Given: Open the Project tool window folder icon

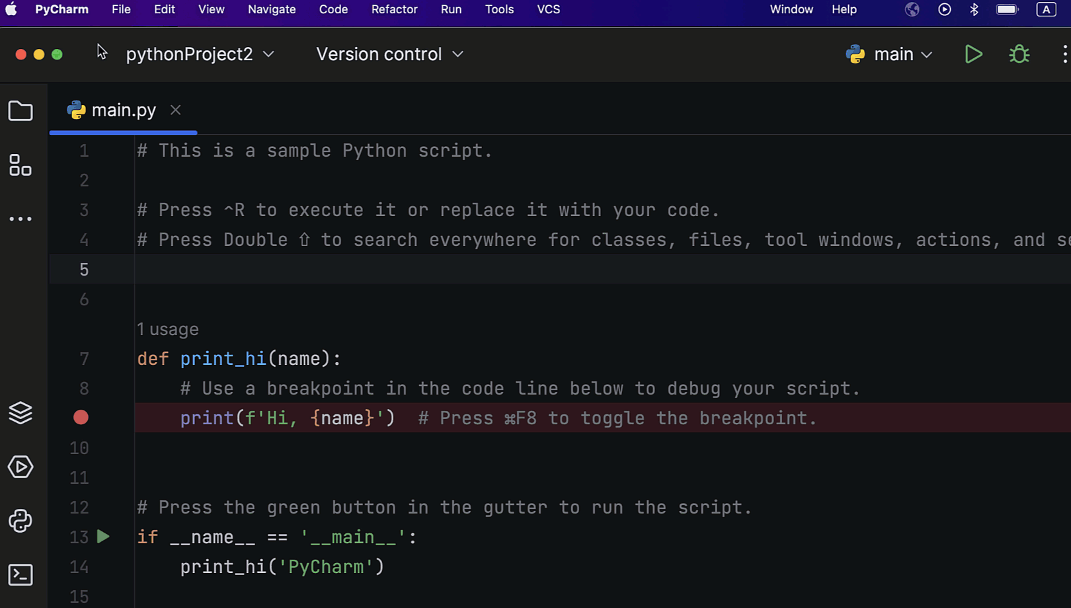Looking at the screenshot, I should pyautogui.click(x=20, y=111).
